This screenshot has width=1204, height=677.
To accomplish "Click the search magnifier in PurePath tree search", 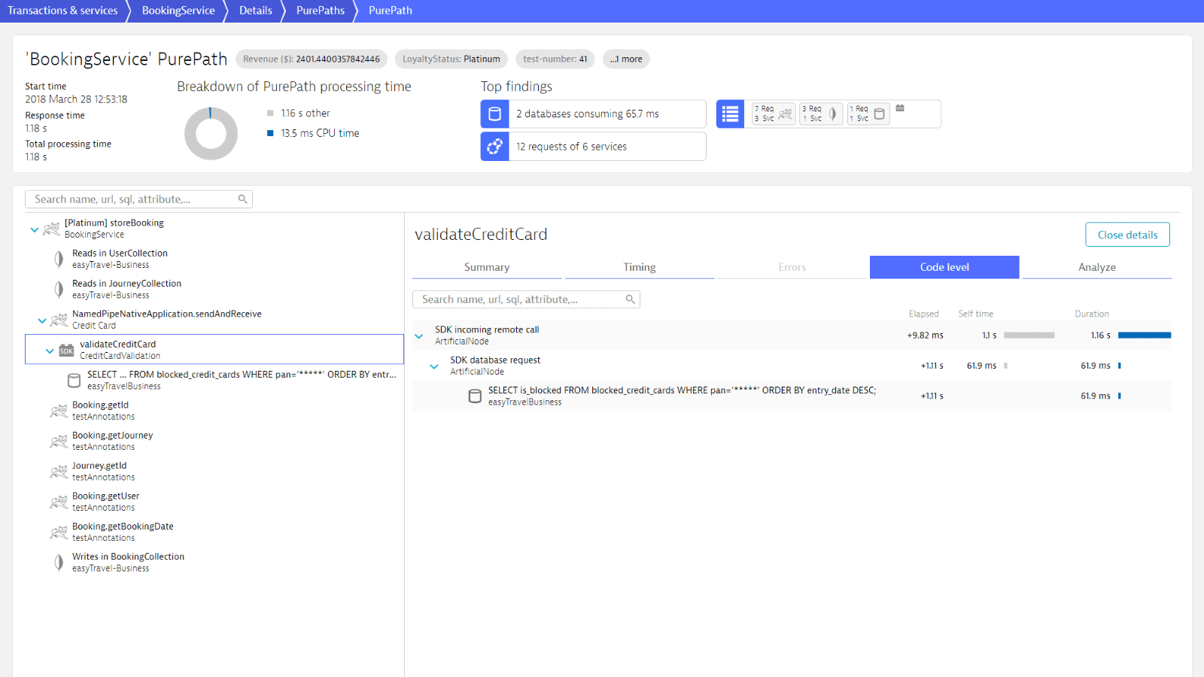I will (242, 199).
